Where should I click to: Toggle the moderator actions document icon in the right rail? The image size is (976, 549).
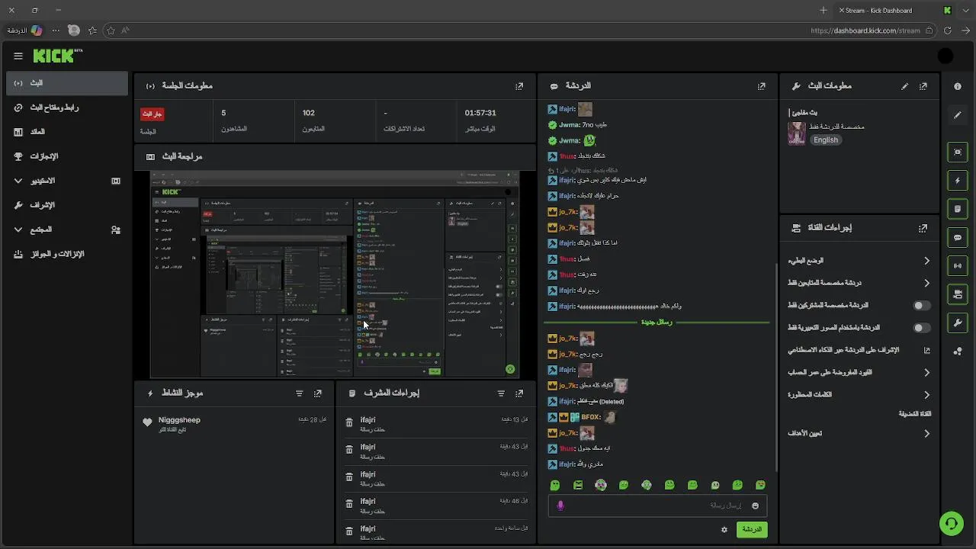[x=958, y=209]
